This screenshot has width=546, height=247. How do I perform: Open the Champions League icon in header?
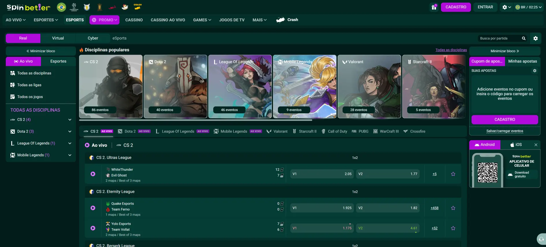point(74,7)
